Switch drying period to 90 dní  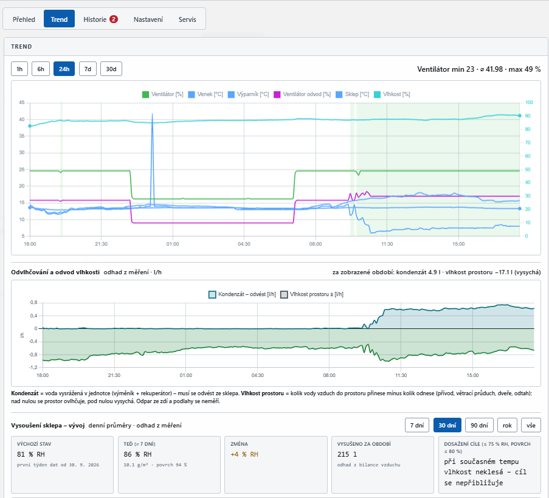tap(479, 425)
